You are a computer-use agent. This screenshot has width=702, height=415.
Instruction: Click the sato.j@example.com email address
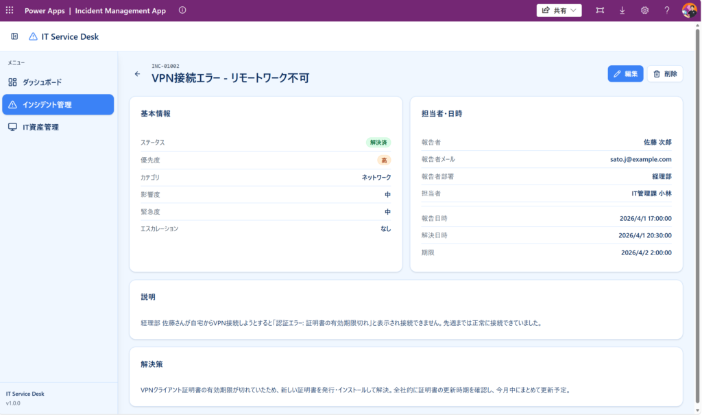point(640,159)
